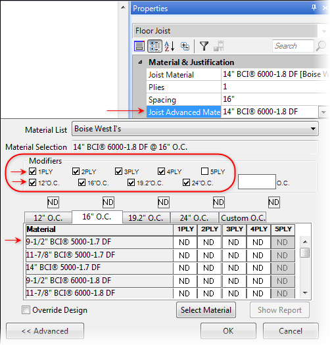Image resolution: width=330 pixels, height=345 pixels.
Task: Click the materials table scrollbar thumb
Action: tap(305, 252)
